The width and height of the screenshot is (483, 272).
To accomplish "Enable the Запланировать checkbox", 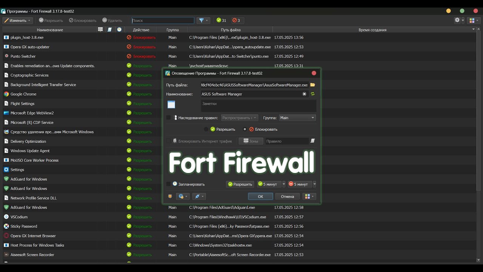I will click(168, 184).
